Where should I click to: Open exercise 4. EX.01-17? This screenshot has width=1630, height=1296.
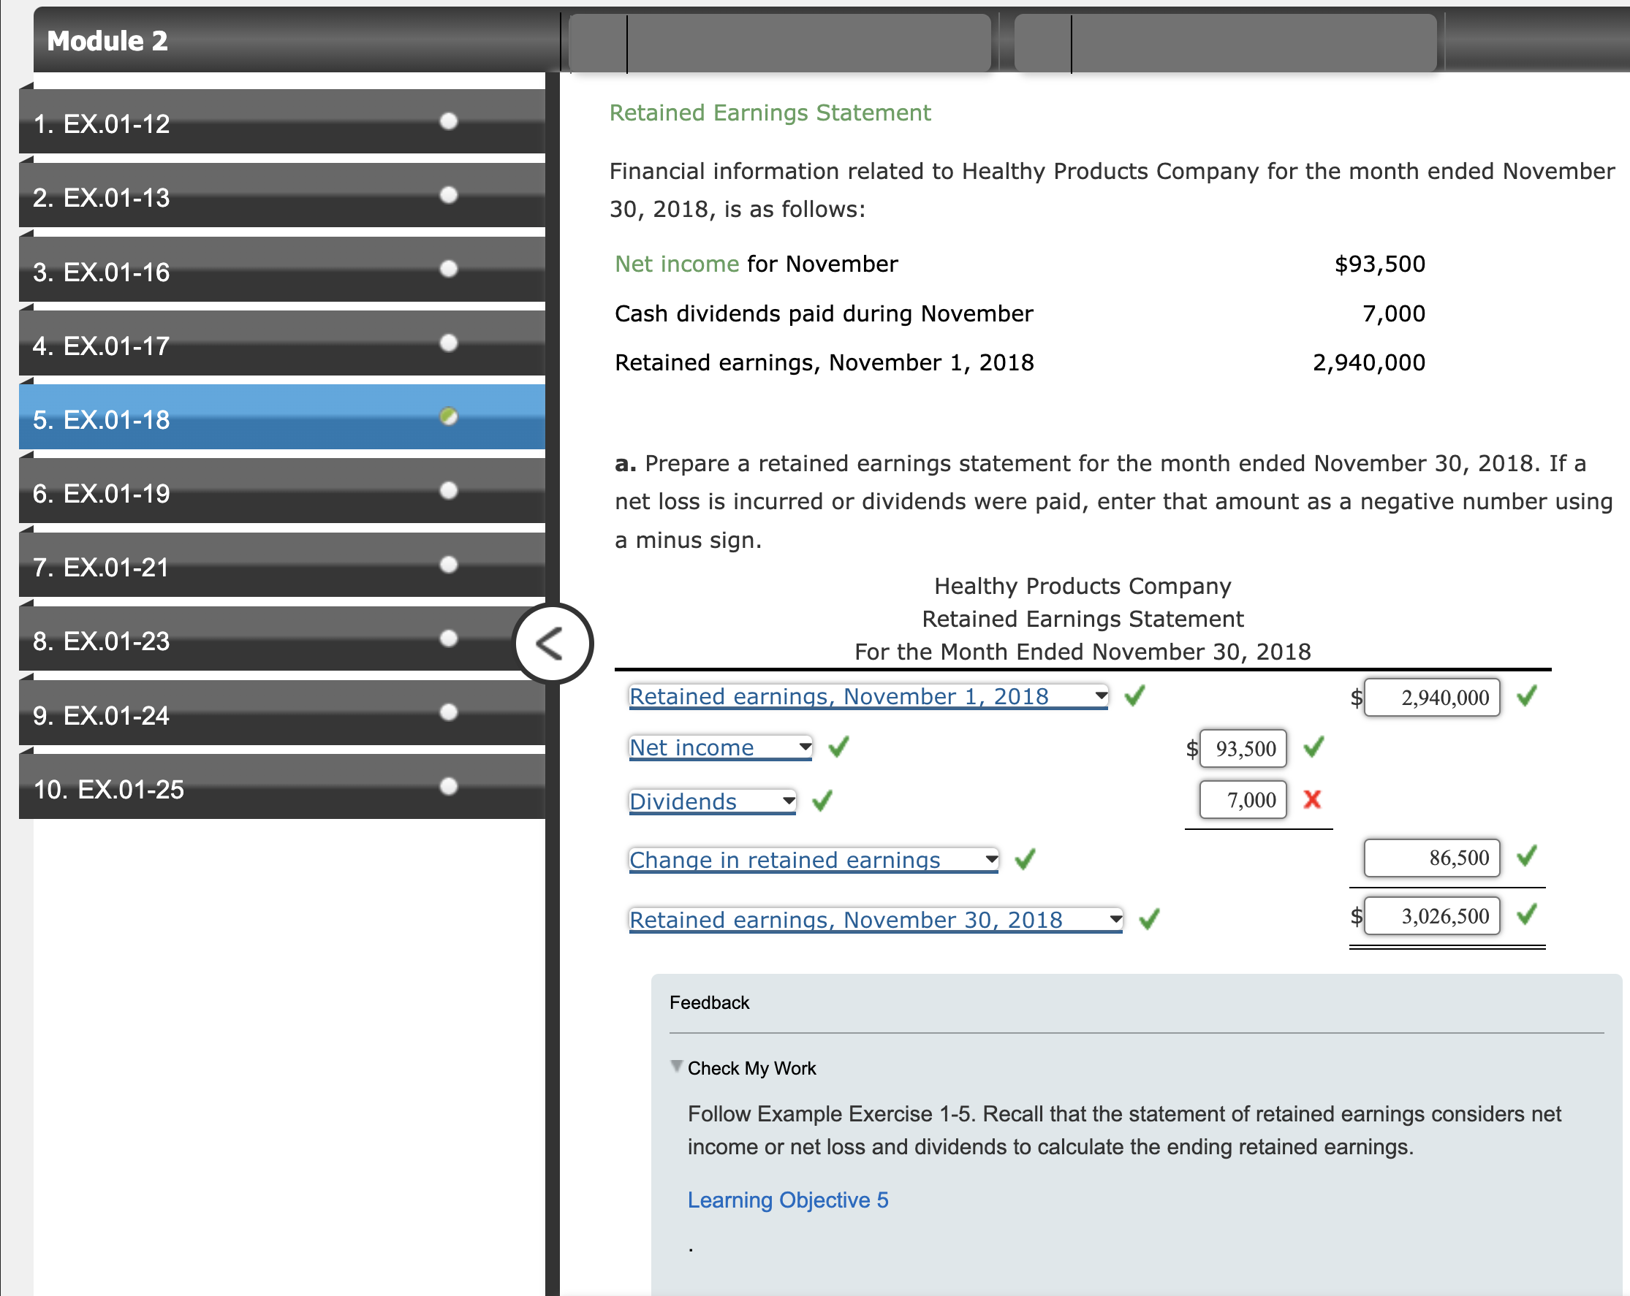282,344
